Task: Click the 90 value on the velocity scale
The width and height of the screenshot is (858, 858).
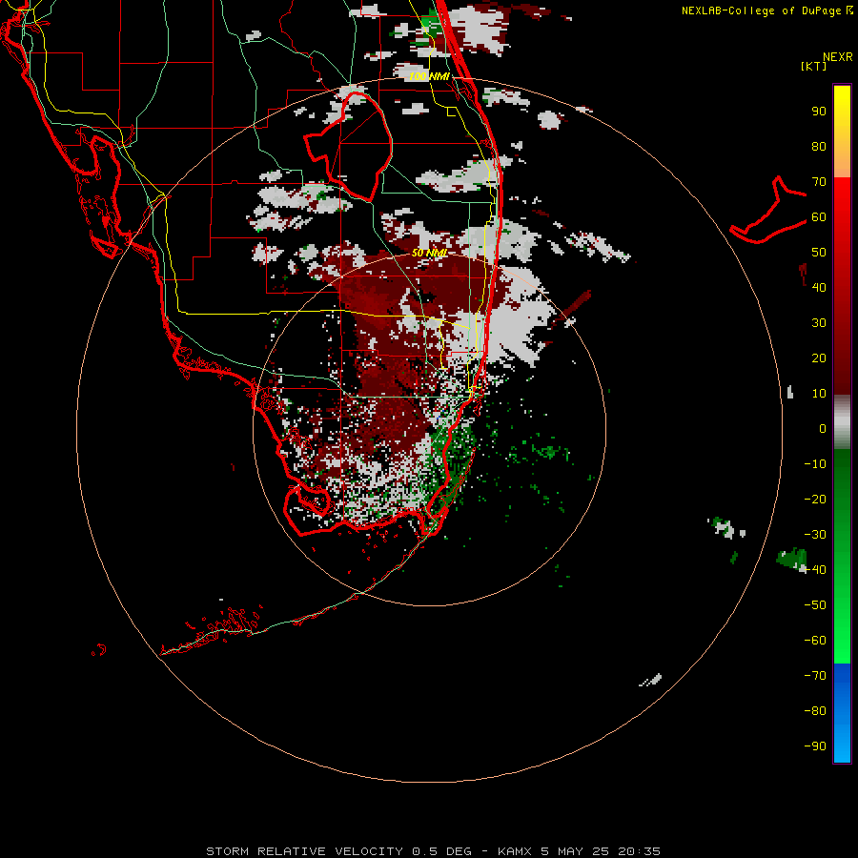Action: [x=819, y=112]
